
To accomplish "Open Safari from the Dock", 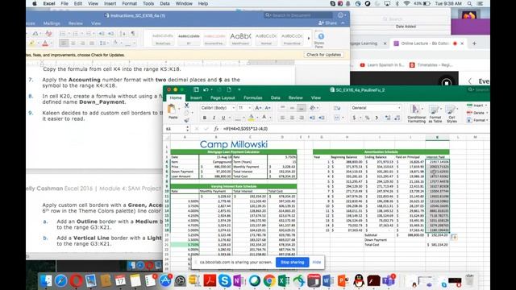I will (61, 281).
